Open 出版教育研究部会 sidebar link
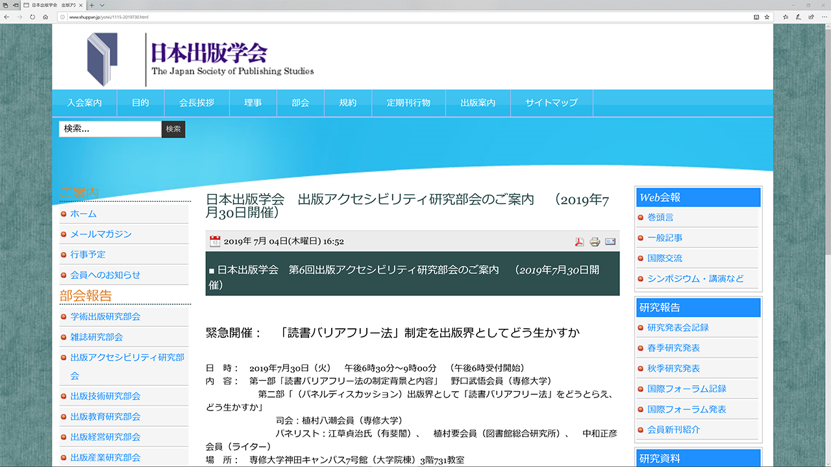The image size is (831, 467). [x=105, y=416]
